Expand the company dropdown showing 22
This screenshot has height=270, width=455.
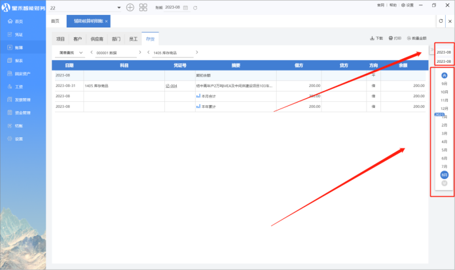pos(118,7)
